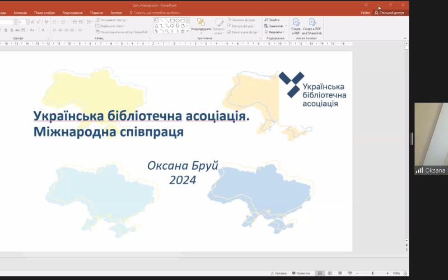Switch to Reading view
448x280 pixels.
click(340, 273)
